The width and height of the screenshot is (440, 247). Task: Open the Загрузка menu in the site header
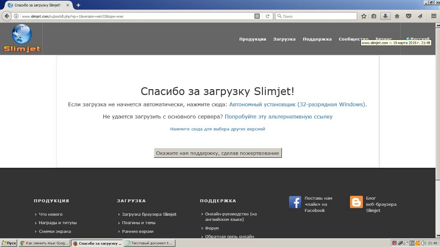point(284,39)
